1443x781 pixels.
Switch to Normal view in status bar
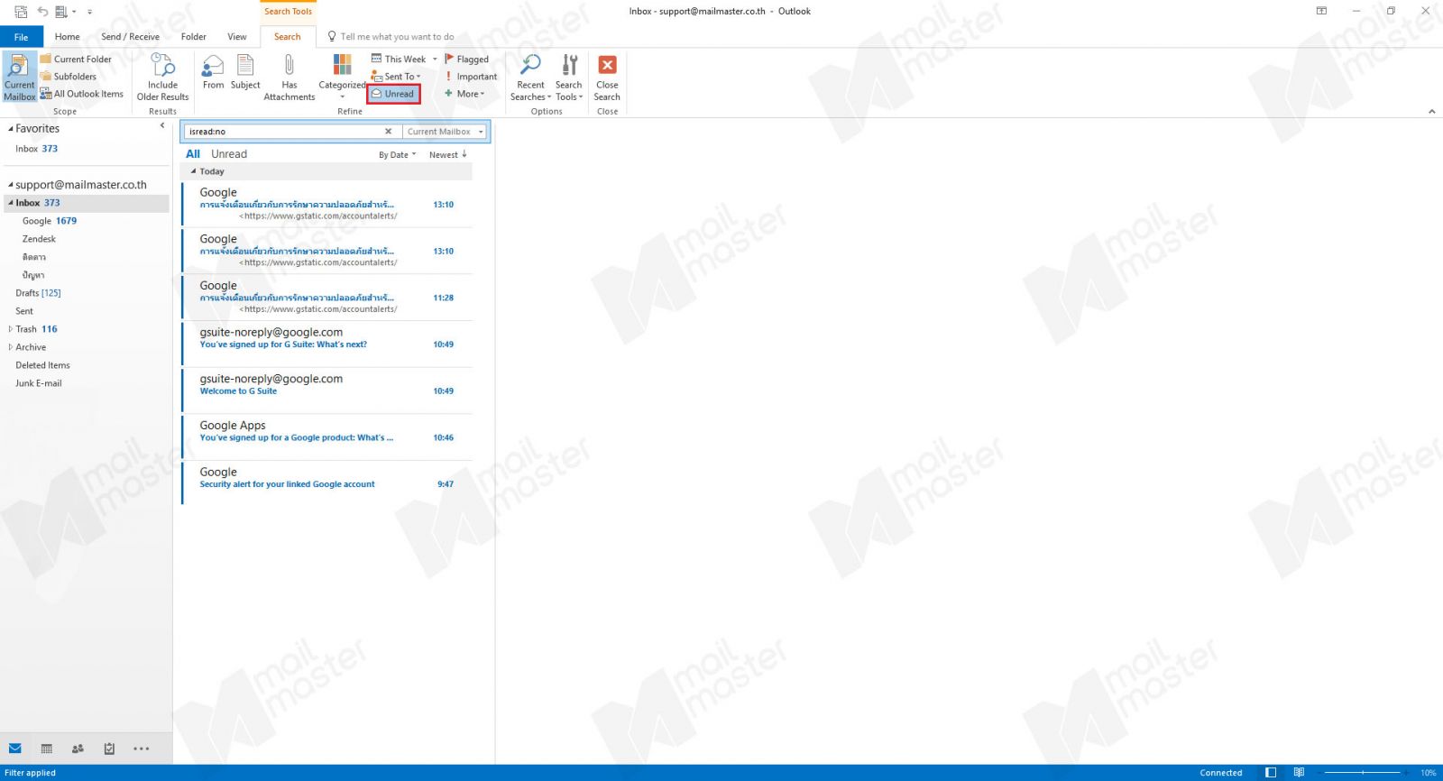[x=1271, y=773]
